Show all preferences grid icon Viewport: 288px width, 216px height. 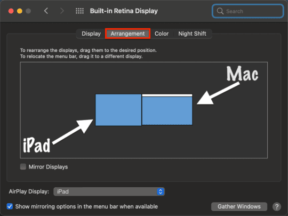coord(79,11)
